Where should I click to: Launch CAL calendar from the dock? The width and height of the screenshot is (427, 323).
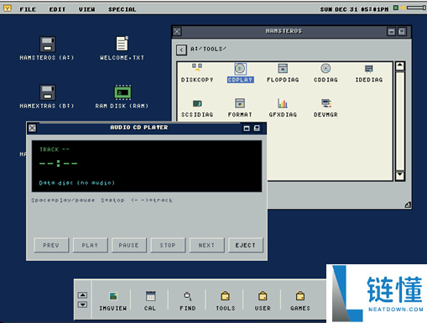(150, 296)
